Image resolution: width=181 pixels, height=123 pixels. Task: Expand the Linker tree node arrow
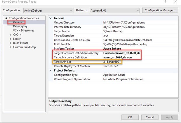pyautogui.click(x=11, y=39)
